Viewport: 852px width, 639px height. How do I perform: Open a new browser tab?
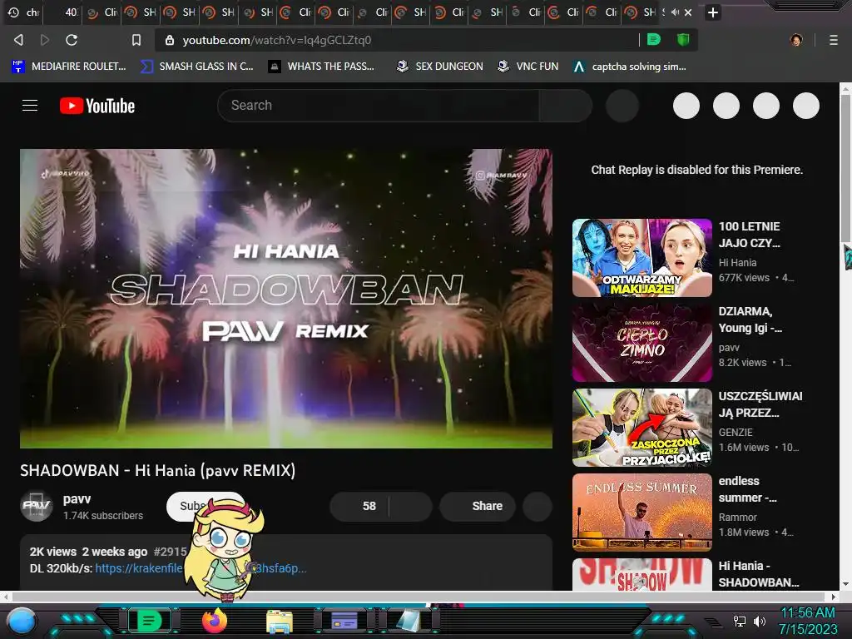tap(713, 12)
